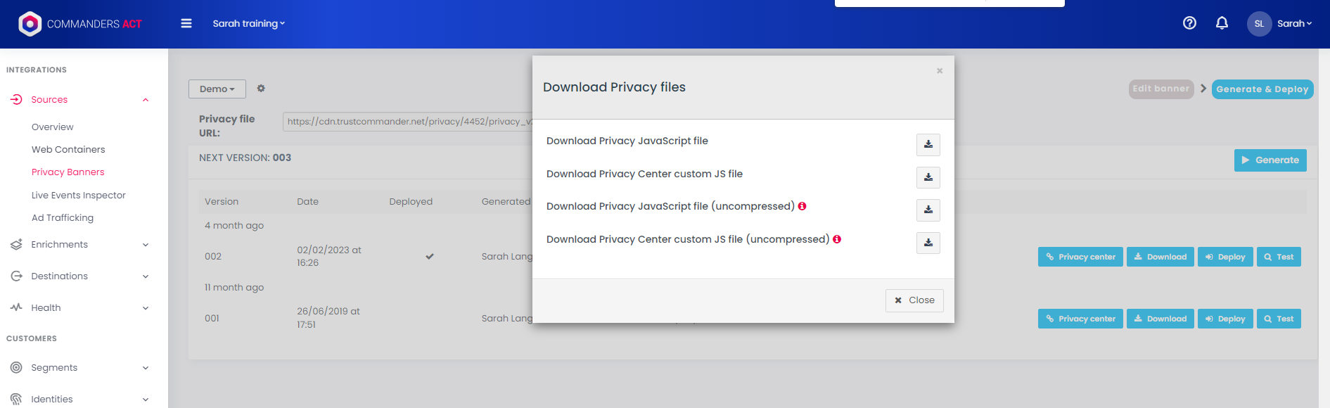Click info icon beside uncompressed Privacy JavaScript
Screen dimensions: 1330x408
[802, 206]
